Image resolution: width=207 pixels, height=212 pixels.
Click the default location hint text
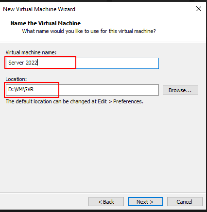(x=74, y=101)
